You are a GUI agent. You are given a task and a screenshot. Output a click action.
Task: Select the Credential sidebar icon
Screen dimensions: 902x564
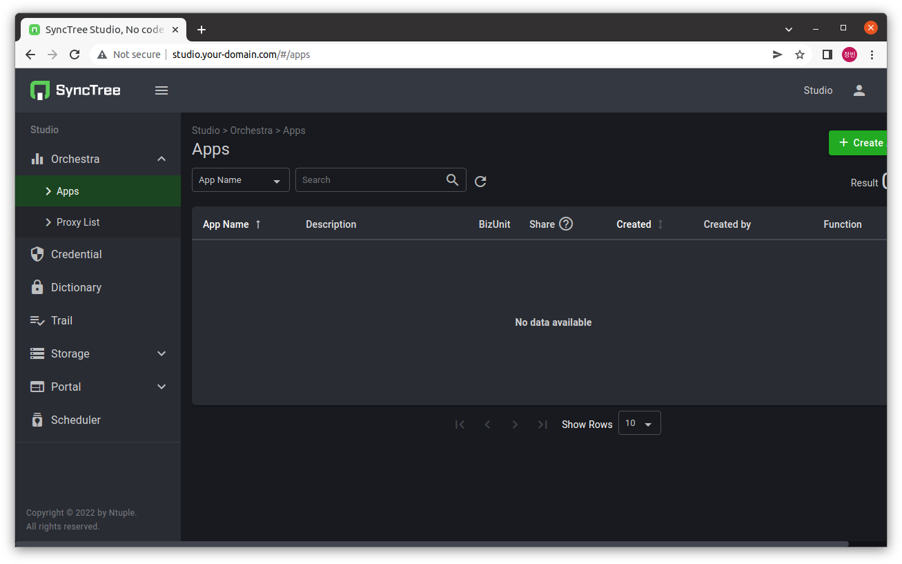click(75, 254)
